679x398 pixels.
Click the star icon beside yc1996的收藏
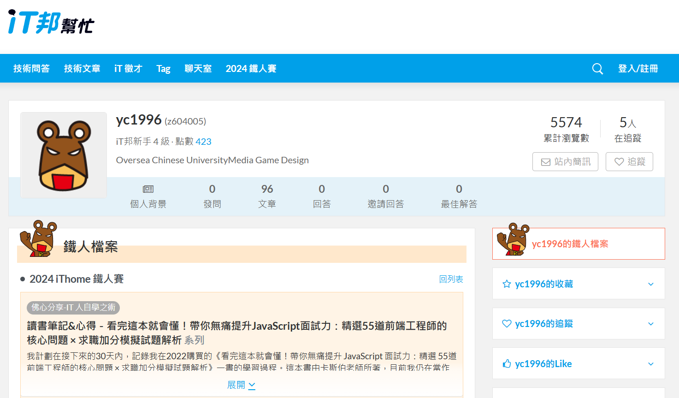coord(507,284)
